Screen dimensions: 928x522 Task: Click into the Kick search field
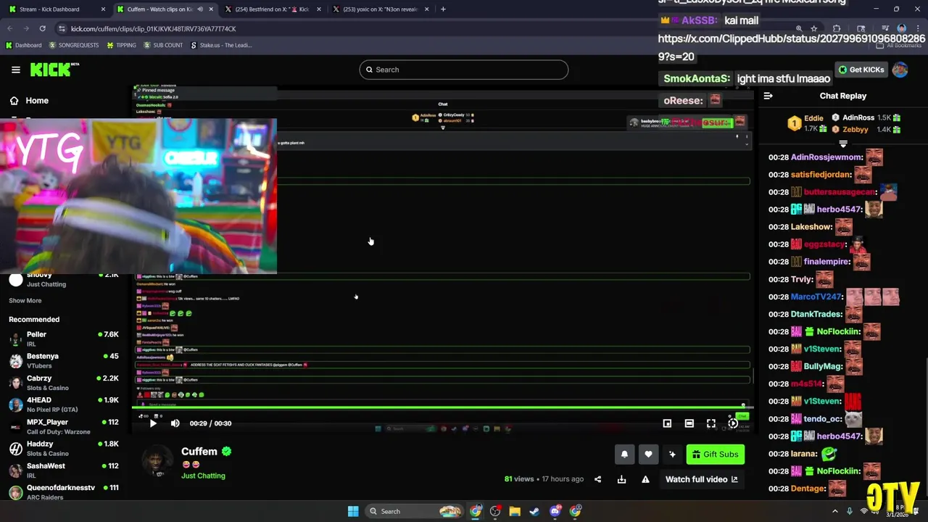tap(463, 70)
